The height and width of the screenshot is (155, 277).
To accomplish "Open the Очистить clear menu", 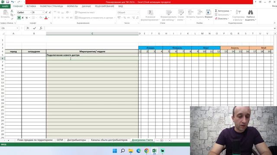I will point(222,19).
